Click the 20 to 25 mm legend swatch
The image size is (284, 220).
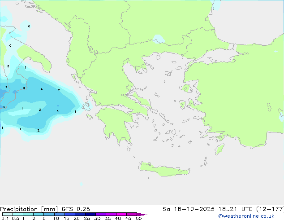tap(80, 214)
